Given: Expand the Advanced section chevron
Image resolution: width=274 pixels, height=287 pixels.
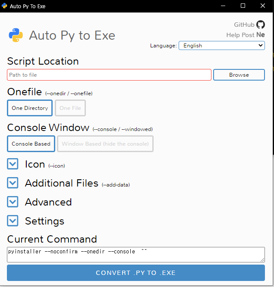Looking at the screenshot, I should click(x=13, y=202).
